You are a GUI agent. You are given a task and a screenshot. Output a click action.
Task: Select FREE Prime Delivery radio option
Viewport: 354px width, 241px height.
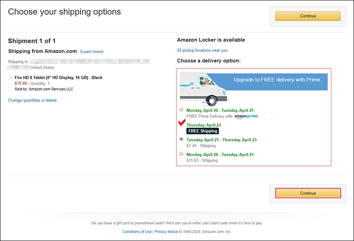[x=181, y=110]
